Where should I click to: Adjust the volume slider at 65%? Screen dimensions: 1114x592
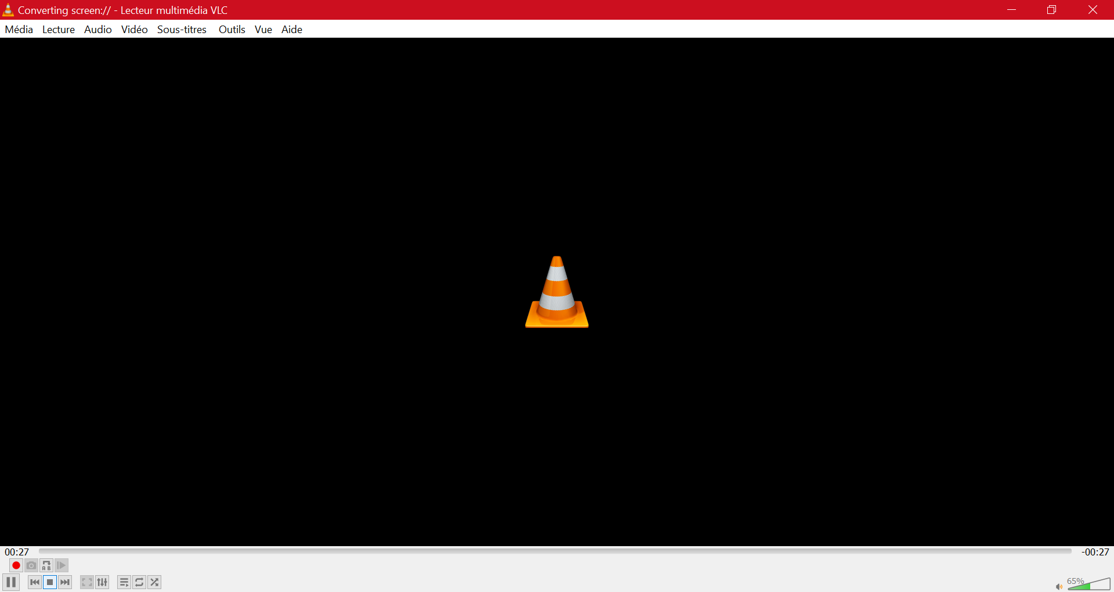point(1089,584)
